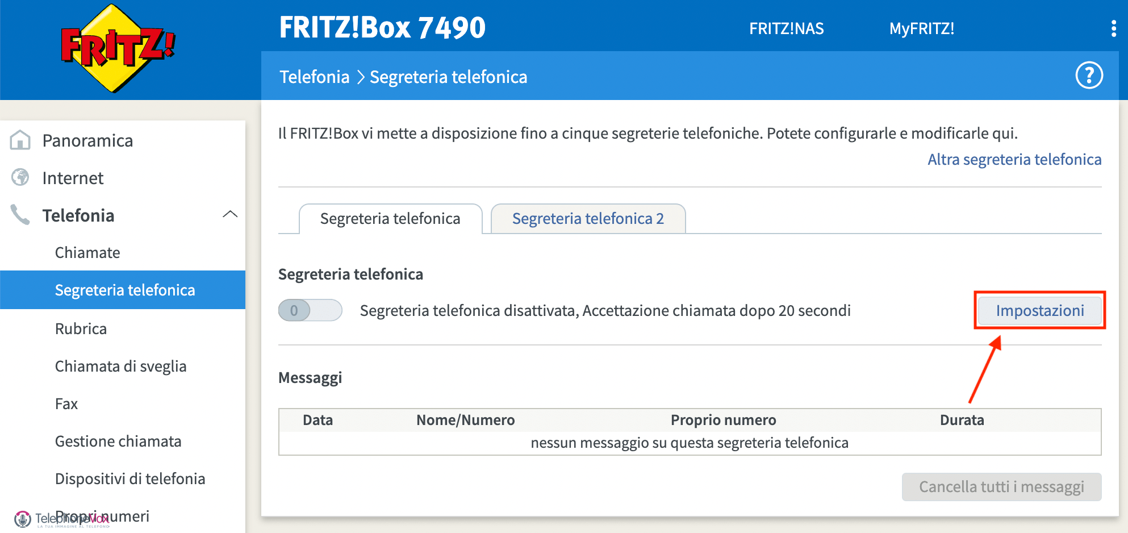Click the Impostazioni button
Screen dimensions: 1128x533
click(x=1040, y=310)
